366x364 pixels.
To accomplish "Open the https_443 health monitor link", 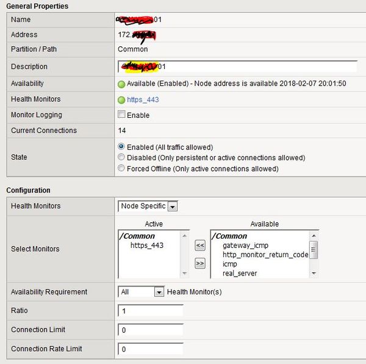I will click(x=143, y=100).
